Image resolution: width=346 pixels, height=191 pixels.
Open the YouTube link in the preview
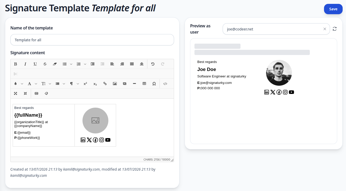point(291,92)
